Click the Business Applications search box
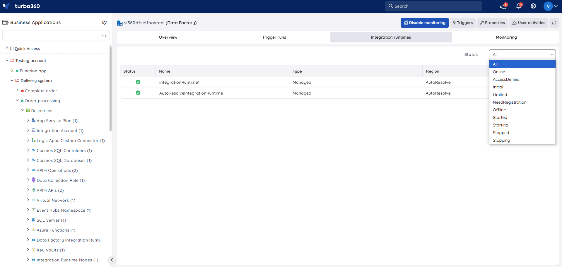Screen dimensions: 562x267 point(56,35)
